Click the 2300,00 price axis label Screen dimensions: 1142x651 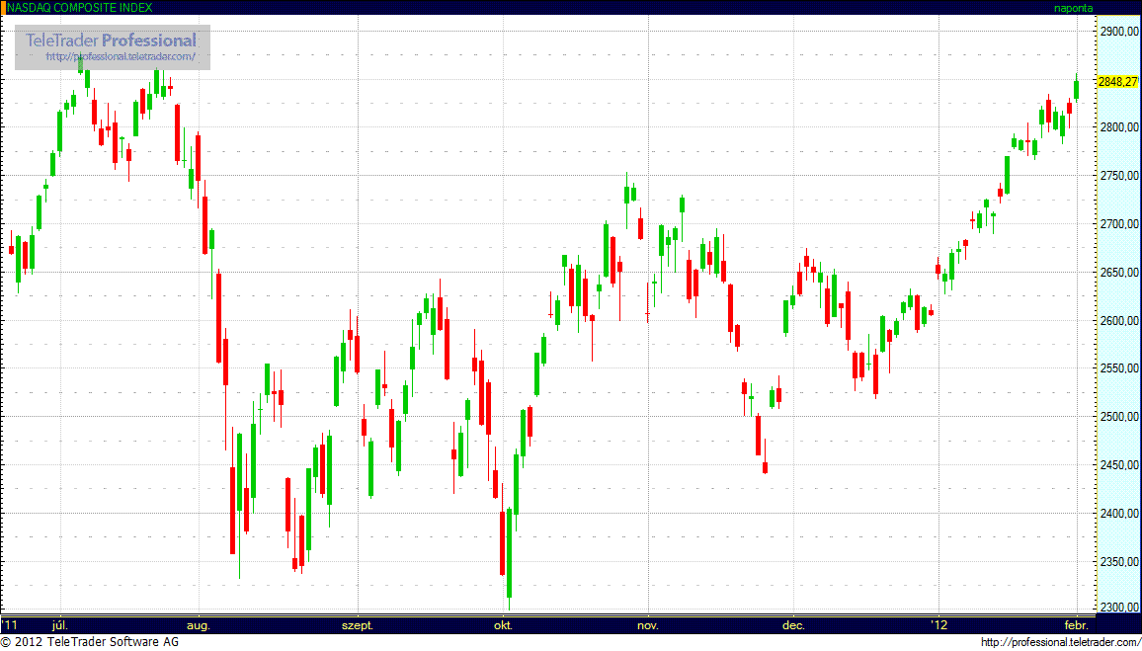click(1118, 609)
